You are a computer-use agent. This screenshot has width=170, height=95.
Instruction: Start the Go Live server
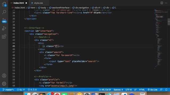click(152, 90)
